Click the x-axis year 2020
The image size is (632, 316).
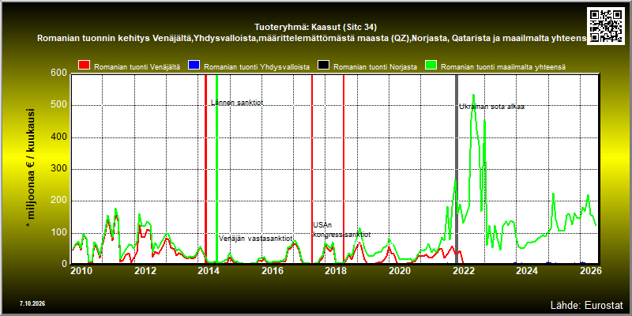pos(400,270)
